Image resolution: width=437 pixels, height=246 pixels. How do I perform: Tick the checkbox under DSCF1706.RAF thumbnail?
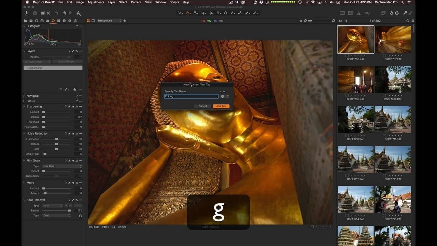coord(347,55)
